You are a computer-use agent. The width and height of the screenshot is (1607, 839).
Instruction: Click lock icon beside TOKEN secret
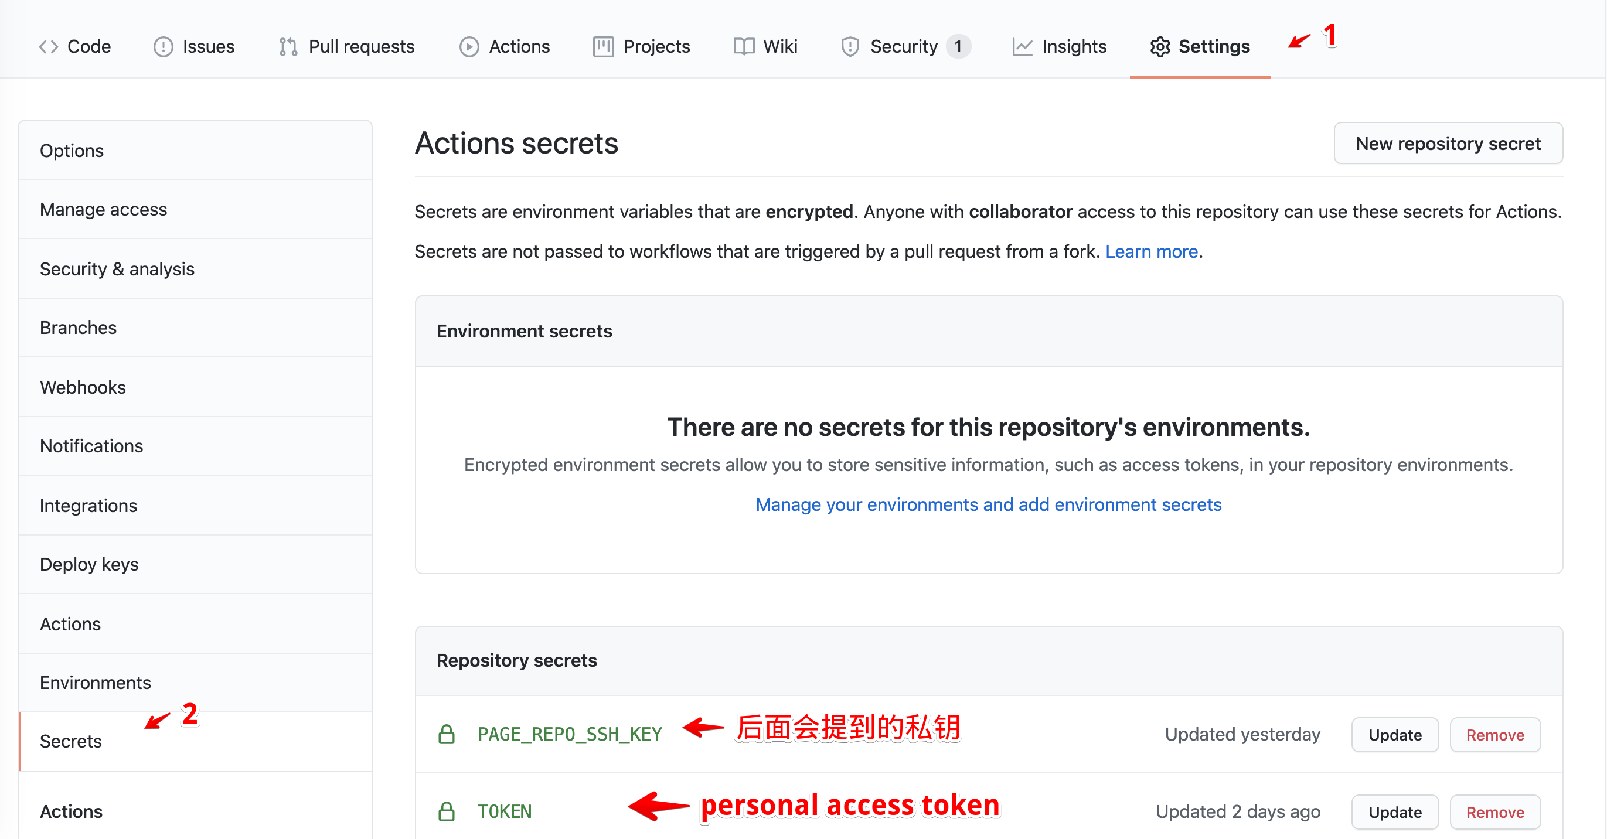pyautogui.click(x=447, y=811)
